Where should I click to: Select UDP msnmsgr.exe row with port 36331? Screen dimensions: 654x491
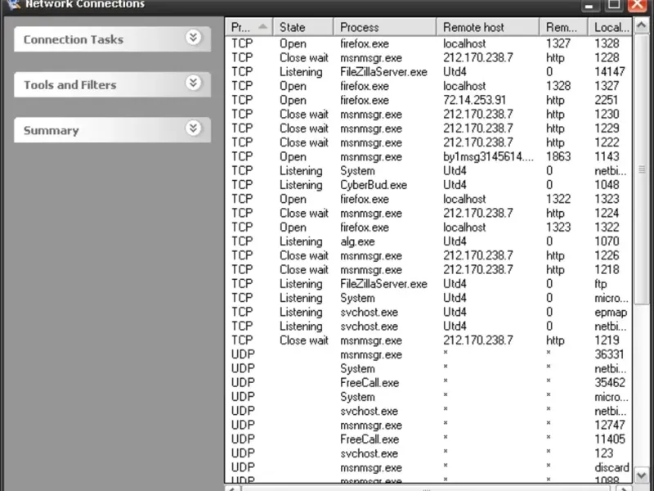tap(428, 354)
